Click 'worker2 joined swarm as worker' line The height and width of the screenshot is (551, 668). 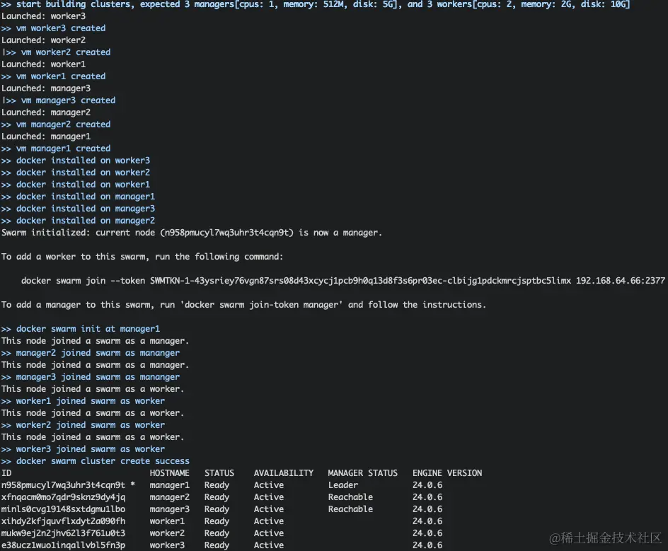[x=83, y=425]
